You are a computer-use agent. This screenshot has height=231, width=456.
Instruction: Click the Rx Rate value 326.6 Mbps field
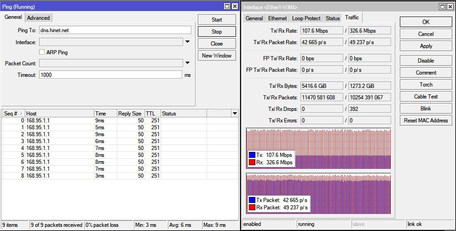point(369,30)
